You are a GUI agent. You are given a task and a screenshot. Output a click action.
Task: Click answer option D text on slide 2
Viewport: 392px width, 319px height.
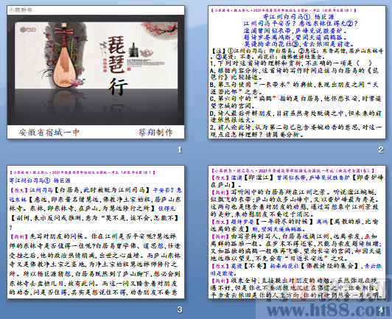295,116
